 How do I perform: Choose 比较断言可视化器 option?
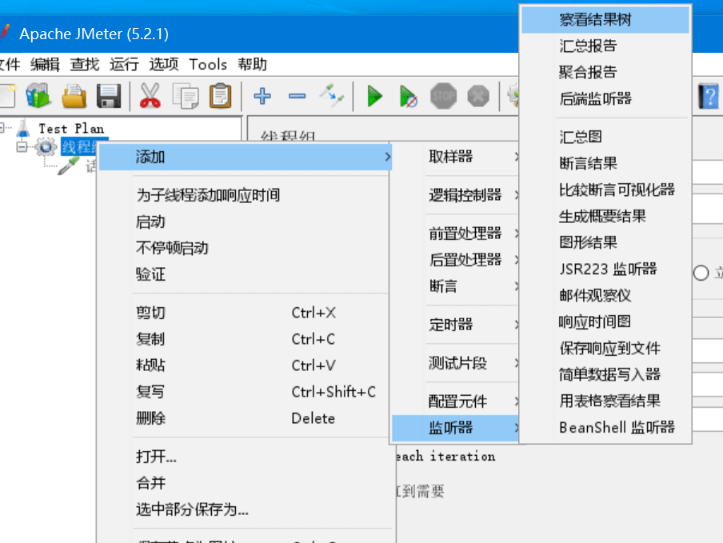[605, 190]
